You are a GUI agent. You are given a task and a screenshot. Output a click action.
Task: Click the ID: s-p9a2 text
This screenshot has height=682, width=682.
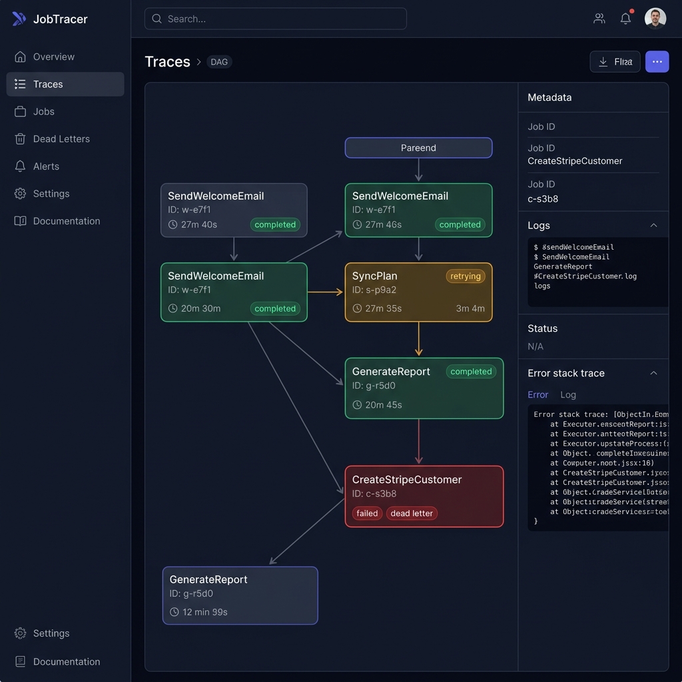click(374, 290)
